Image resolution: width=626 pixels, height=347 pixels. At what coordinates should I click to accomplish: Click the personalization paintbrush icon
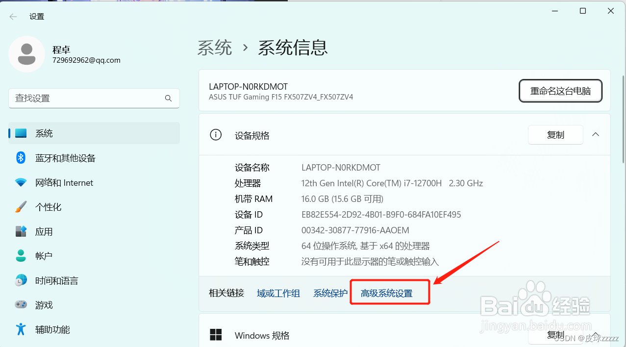coord(21,207)
